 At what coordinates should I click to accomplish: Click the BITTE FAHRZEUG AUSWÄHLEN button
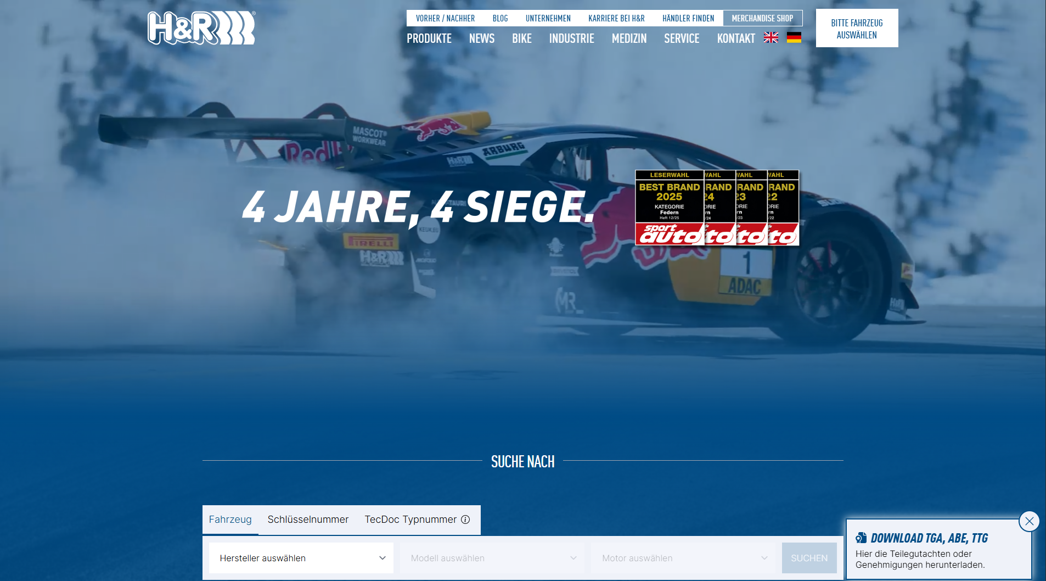point(856,28)
